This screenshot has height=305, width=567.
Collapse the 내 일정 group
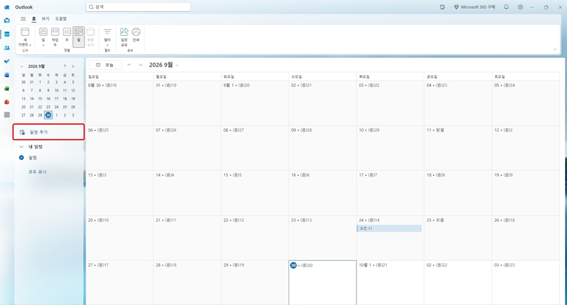tap(21, 147)
